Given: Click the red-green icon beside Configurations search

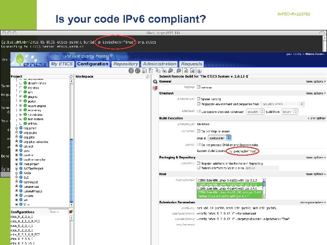Looking at the screenshot, I should 71,212.
